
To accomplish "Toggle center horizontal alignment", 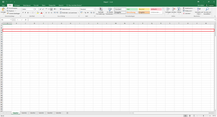I will 49,13.
